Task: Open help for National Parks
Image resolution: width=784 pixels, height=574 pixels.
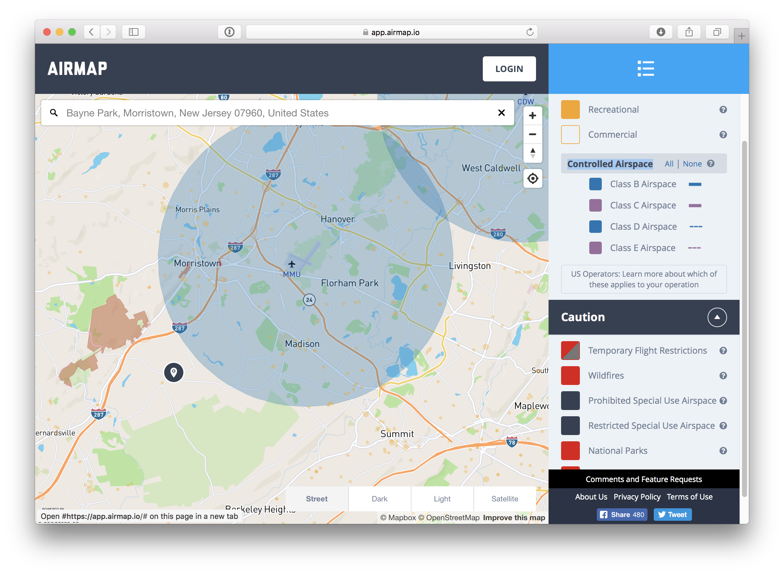Action: pos(723,451)
